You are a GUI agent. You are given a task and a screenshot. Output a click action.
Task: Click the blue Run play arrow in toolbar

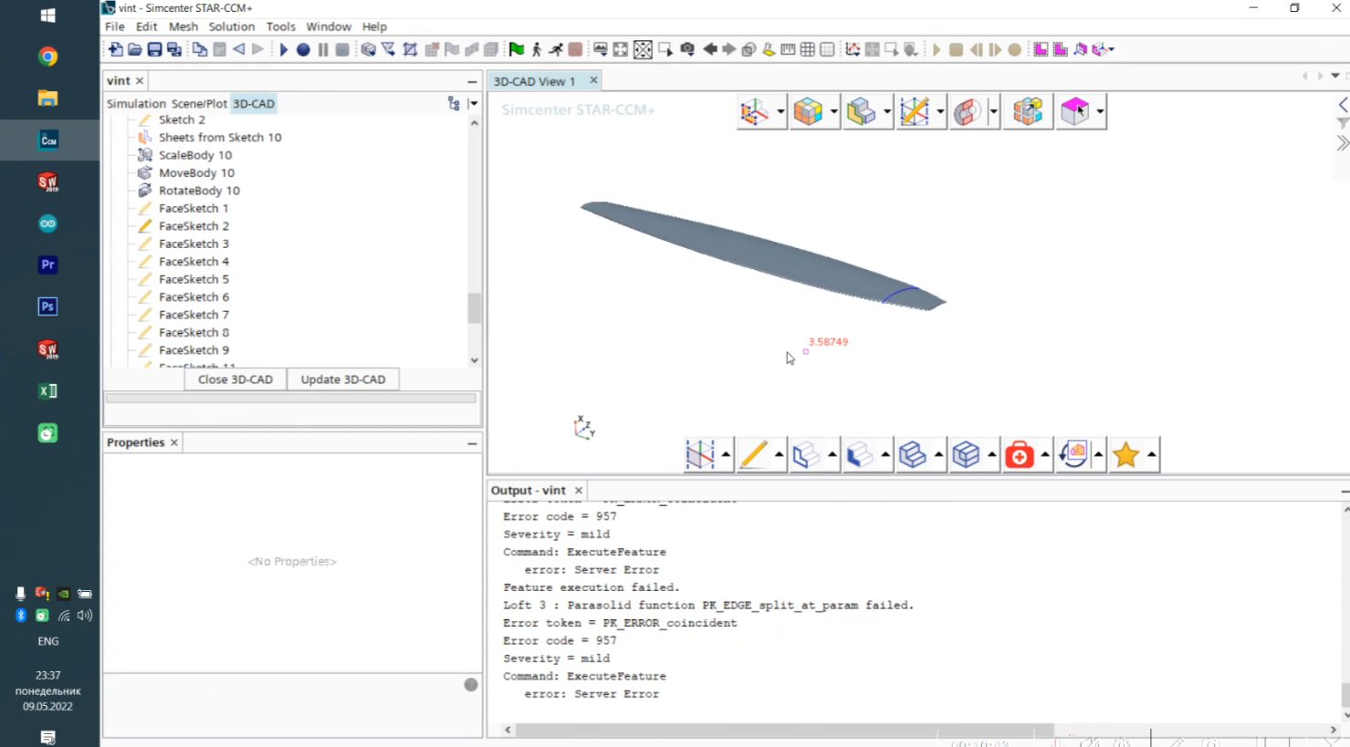(x=284, y=49)
